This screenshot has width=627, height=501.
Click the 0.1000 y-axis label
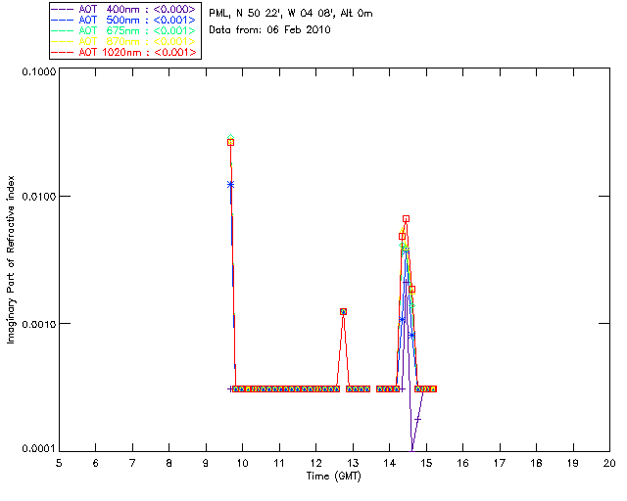39,71
